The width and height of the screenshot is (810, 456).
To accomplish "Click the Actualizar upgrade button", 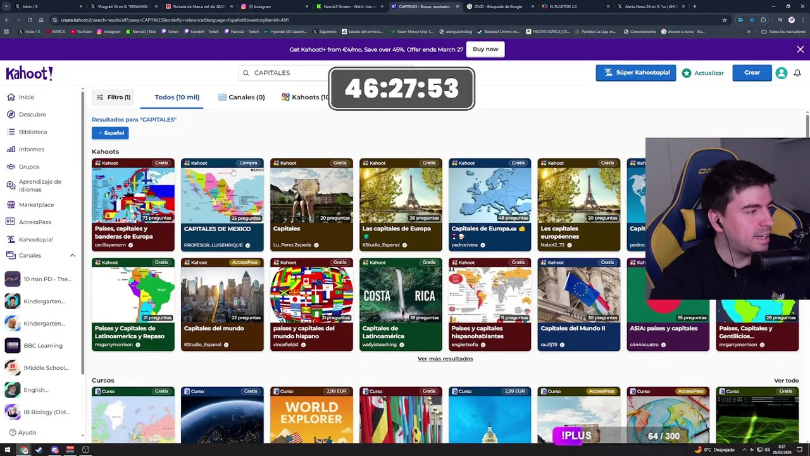I will pos(703,73).
